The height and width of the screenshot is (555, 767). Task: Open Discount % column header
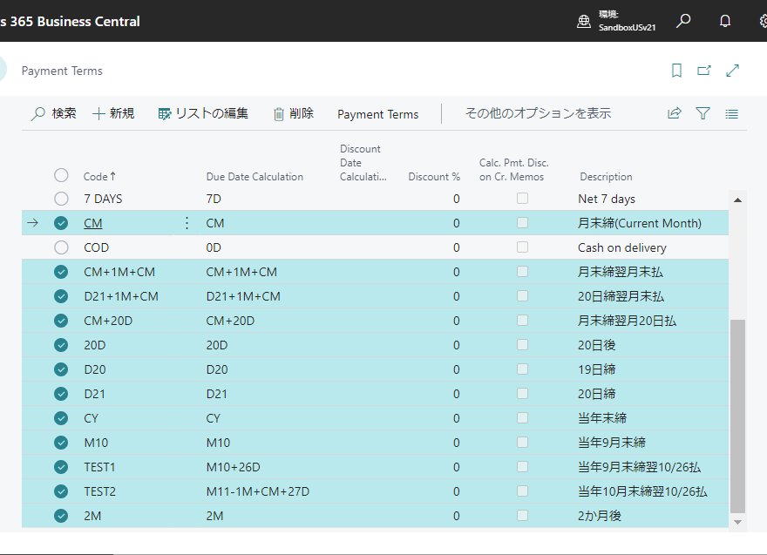point(434,177)
